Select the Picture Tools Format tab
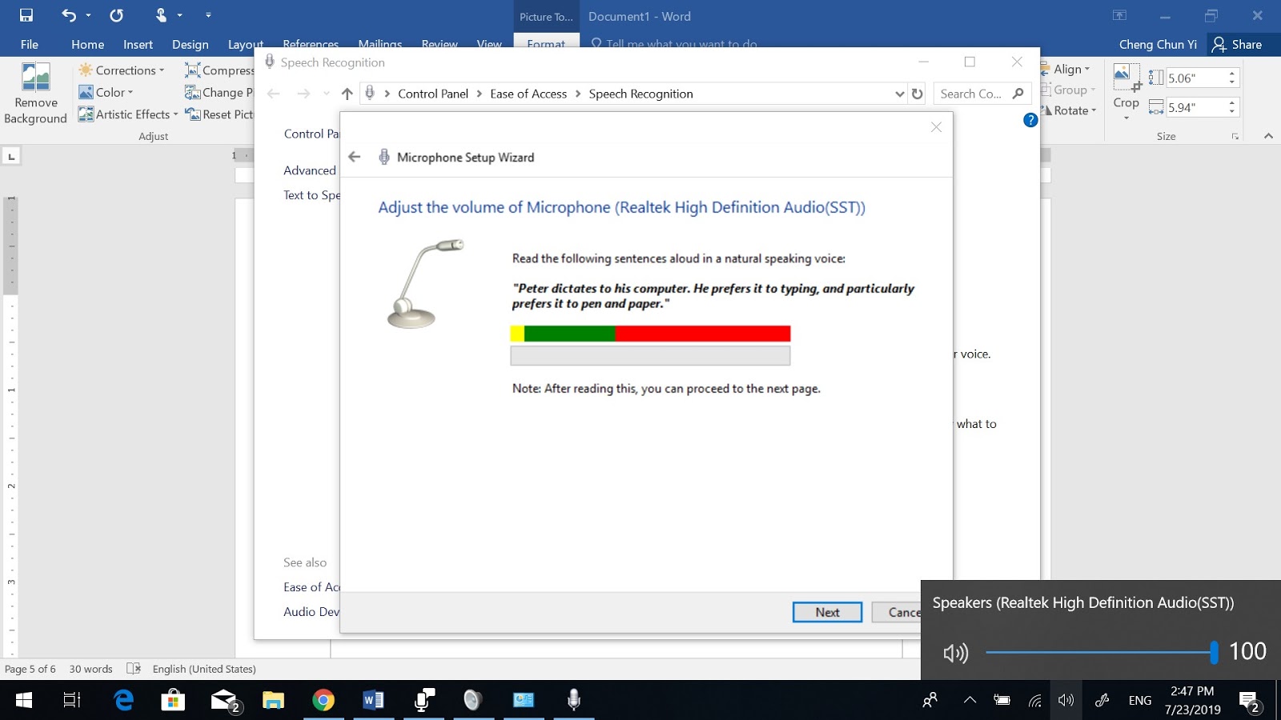This screenshot has height=720, width=1281. tap(546, 44)
